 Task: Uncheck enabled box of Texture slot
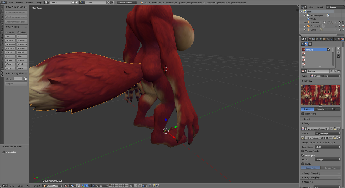(329, 49)
